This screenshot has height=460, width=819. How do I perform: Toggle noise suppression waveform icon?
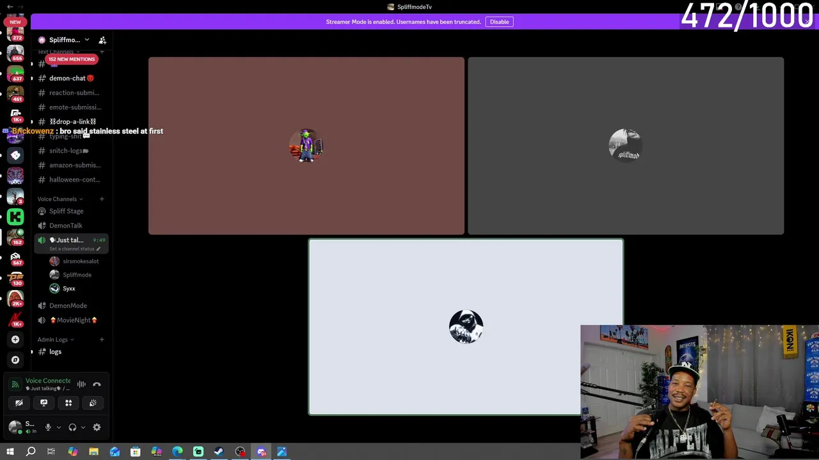click(81, 385)
